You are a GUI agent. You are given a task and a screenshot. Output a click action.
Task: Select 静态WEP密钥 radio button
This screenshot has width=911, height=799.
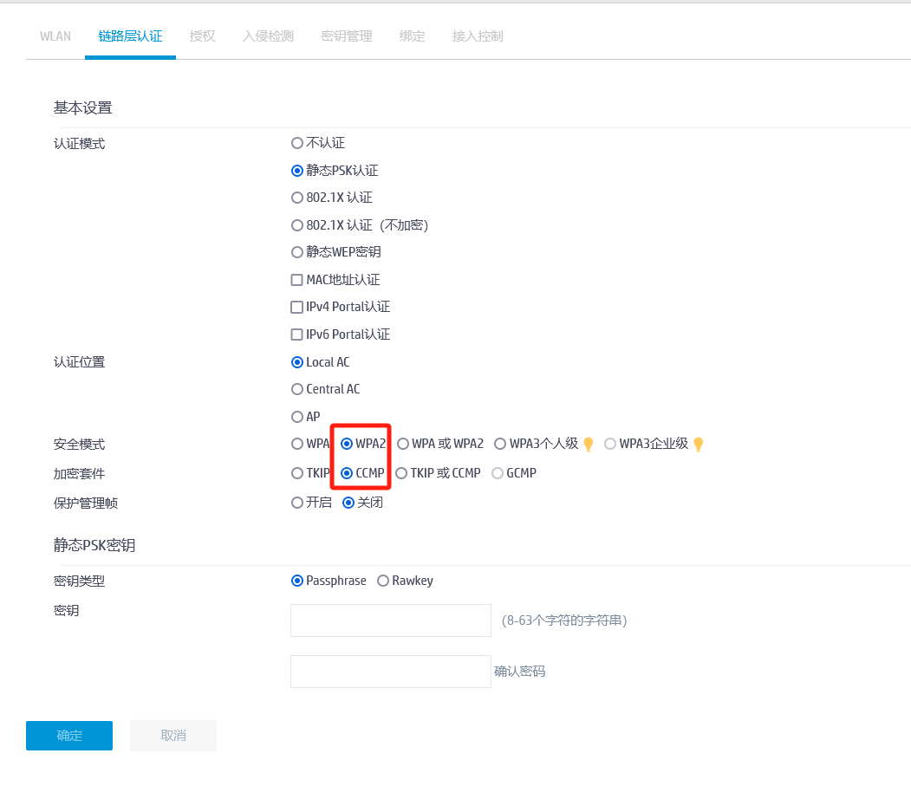[297, 252]
